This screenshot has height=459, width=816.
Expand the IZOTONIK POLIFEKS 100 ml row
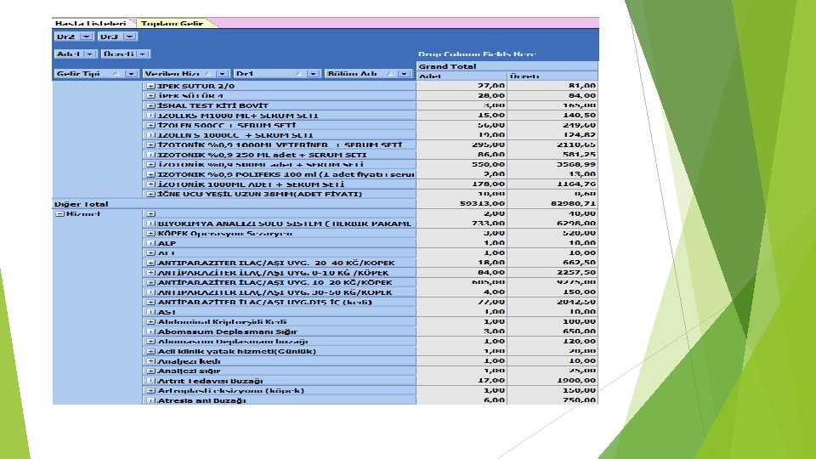point(150,174)
